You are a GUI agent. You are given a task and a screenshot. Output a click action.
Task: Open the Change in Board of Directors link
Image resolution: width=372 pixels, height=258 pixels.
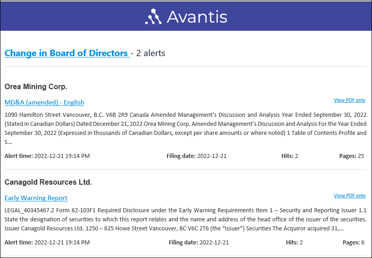pos(67,53)
